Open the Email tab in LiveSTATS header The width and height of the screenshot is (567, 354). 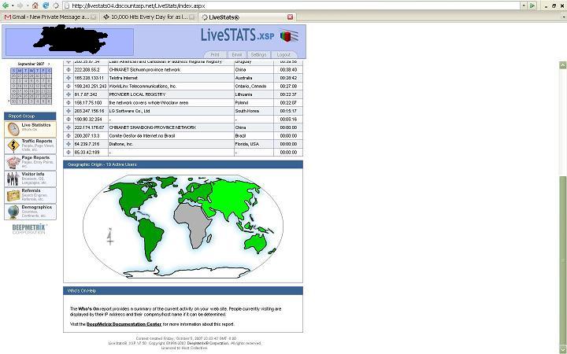click(237, 54)
